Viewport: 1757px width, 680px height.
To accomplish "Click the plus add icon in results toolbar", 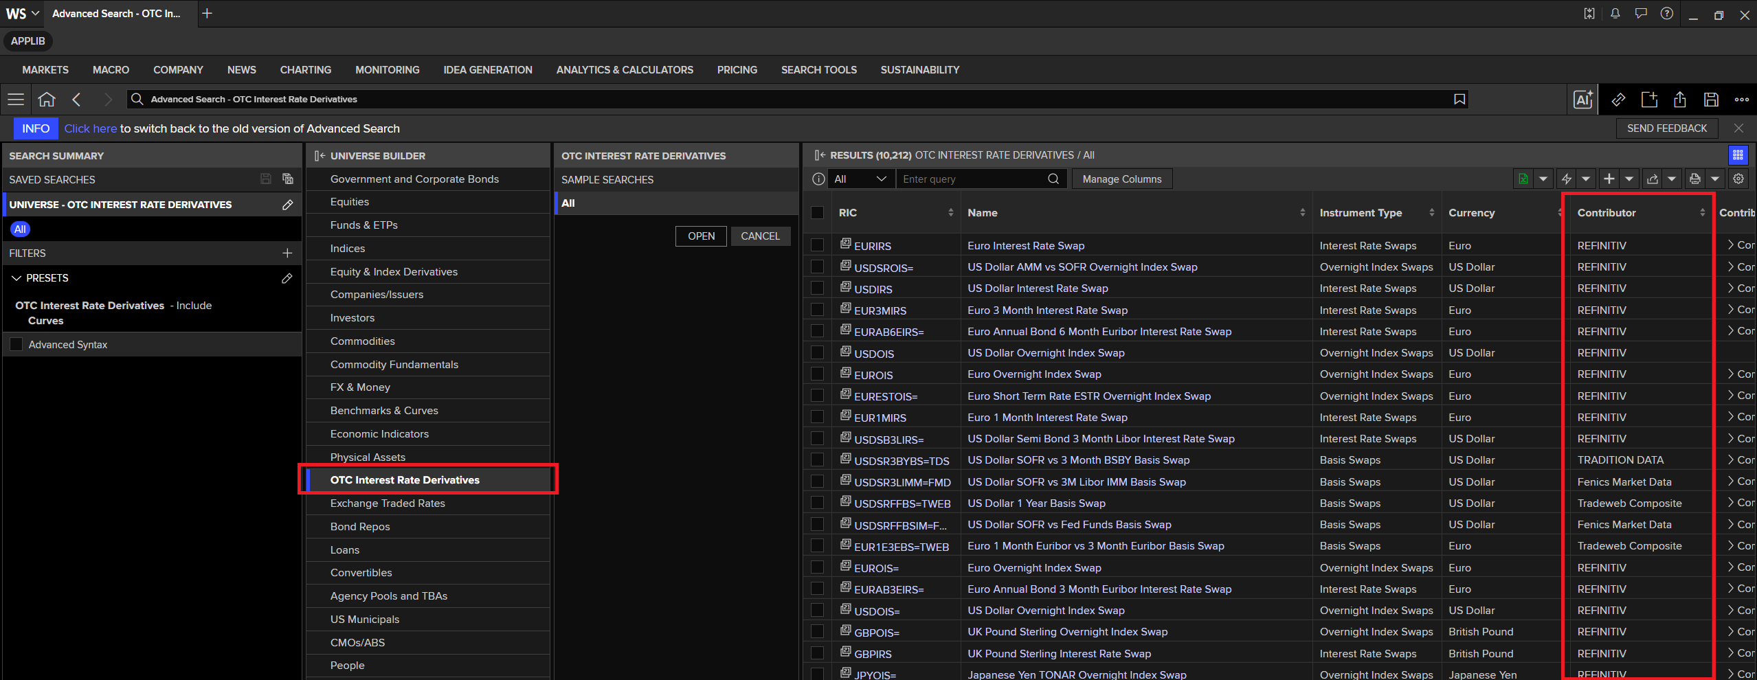I will pyautogui.click(x=1609, y=179).
